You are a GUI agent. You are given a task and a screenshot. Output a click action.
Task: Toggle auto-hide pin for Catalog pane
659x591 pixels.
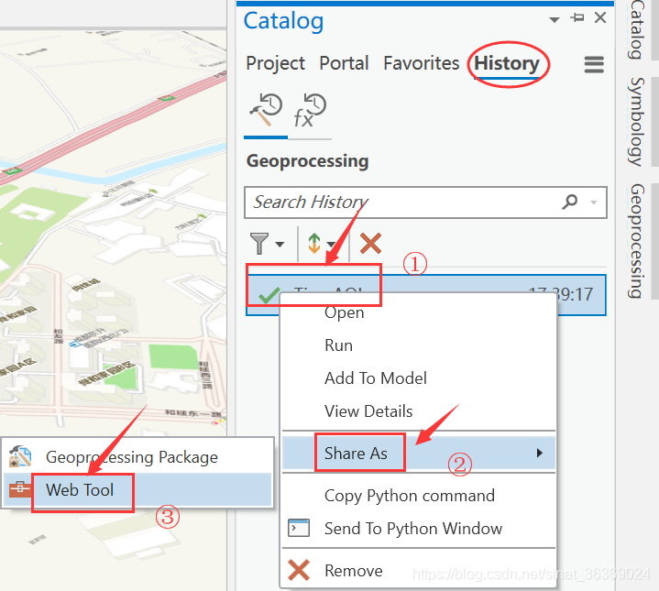click(577, 18)
